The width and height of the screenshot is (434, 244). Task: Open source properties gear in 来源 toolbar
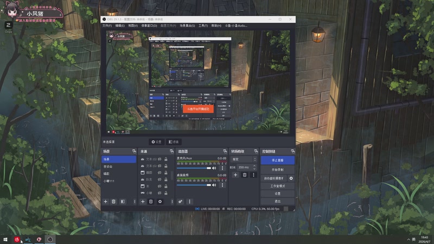click(160, 201)
